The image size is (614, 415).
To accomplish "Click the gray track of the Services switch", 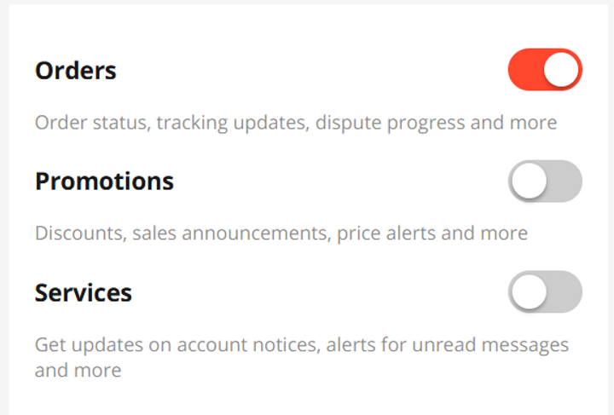I will [565, 292].
